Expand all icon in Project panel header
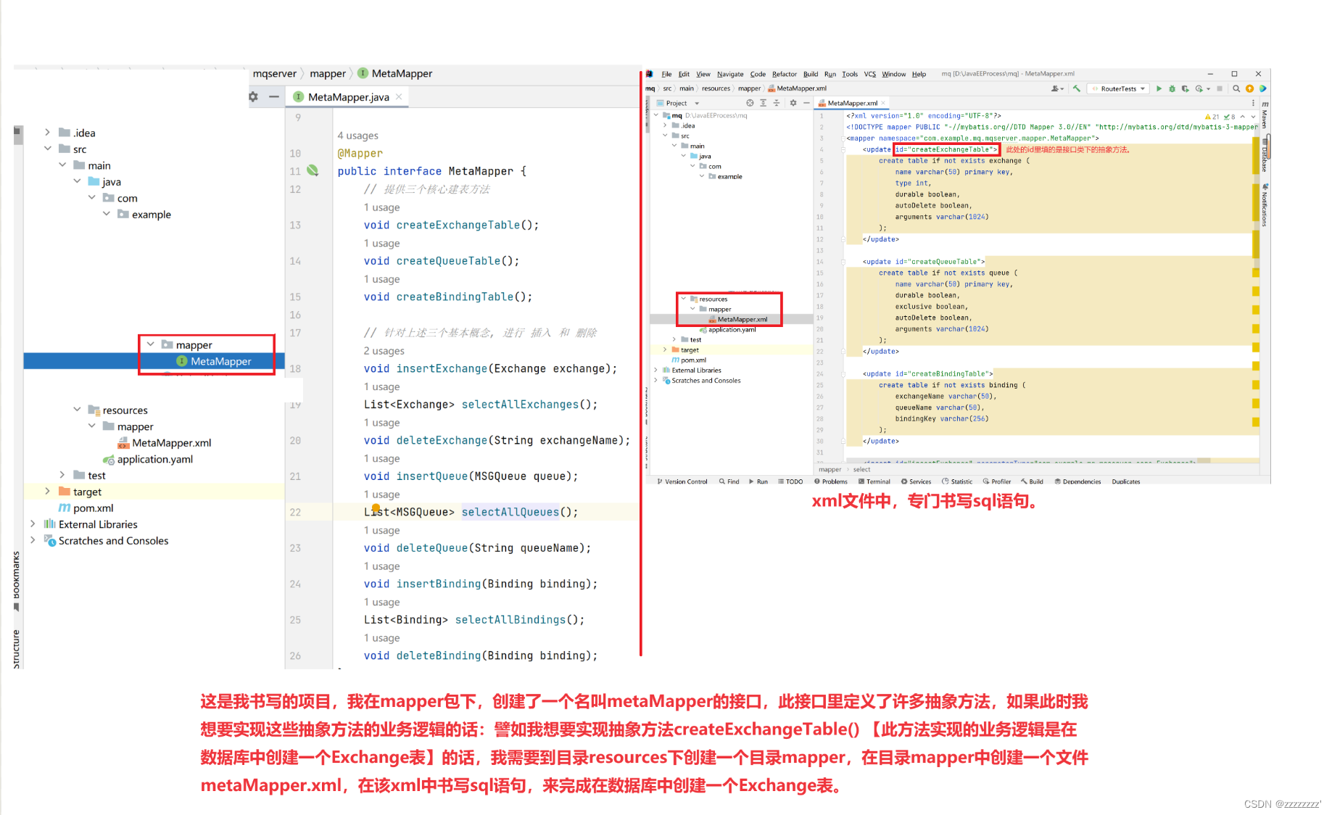Screen dimensions: 1332x815 763,103
